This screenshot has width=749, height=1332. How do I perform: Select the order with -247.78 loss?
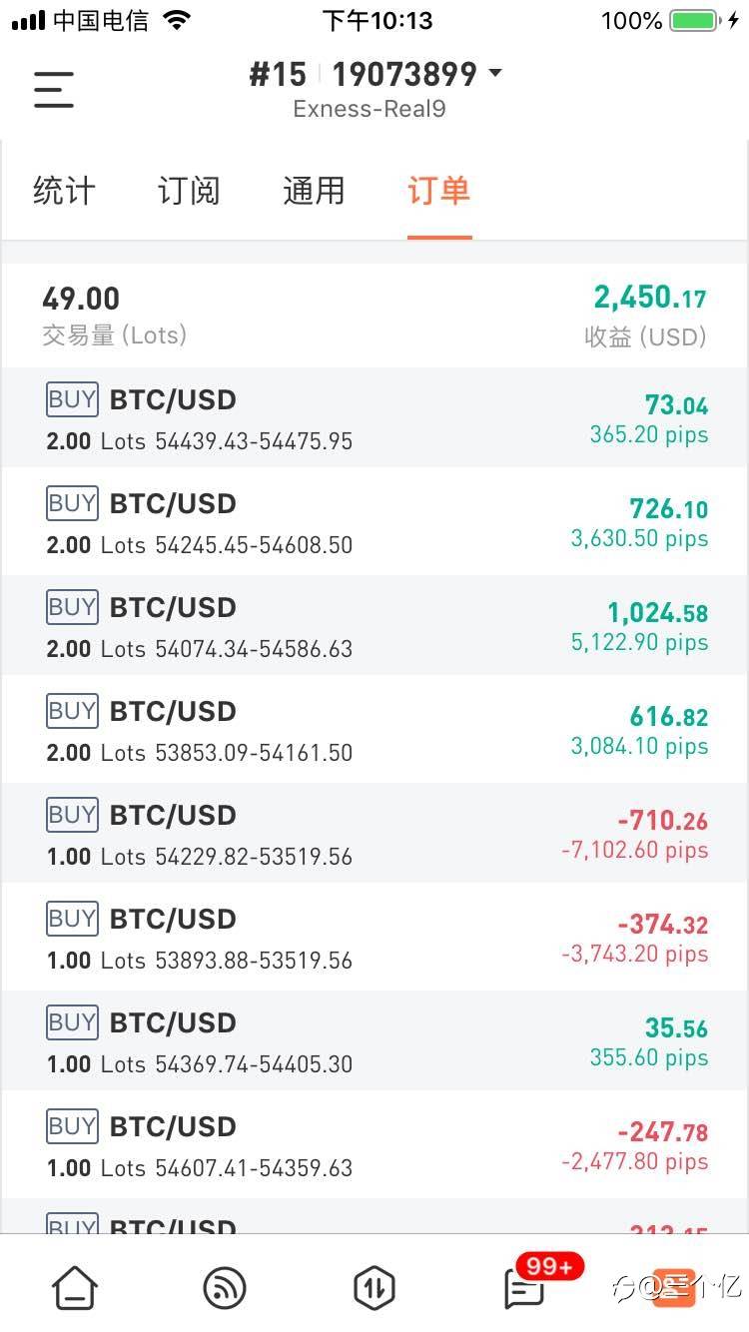point(374,1145)
